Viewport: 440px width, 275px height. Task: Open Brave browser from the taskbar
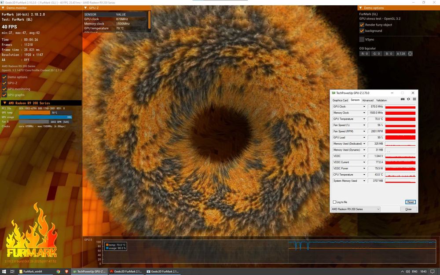click(x=66, y=271)
